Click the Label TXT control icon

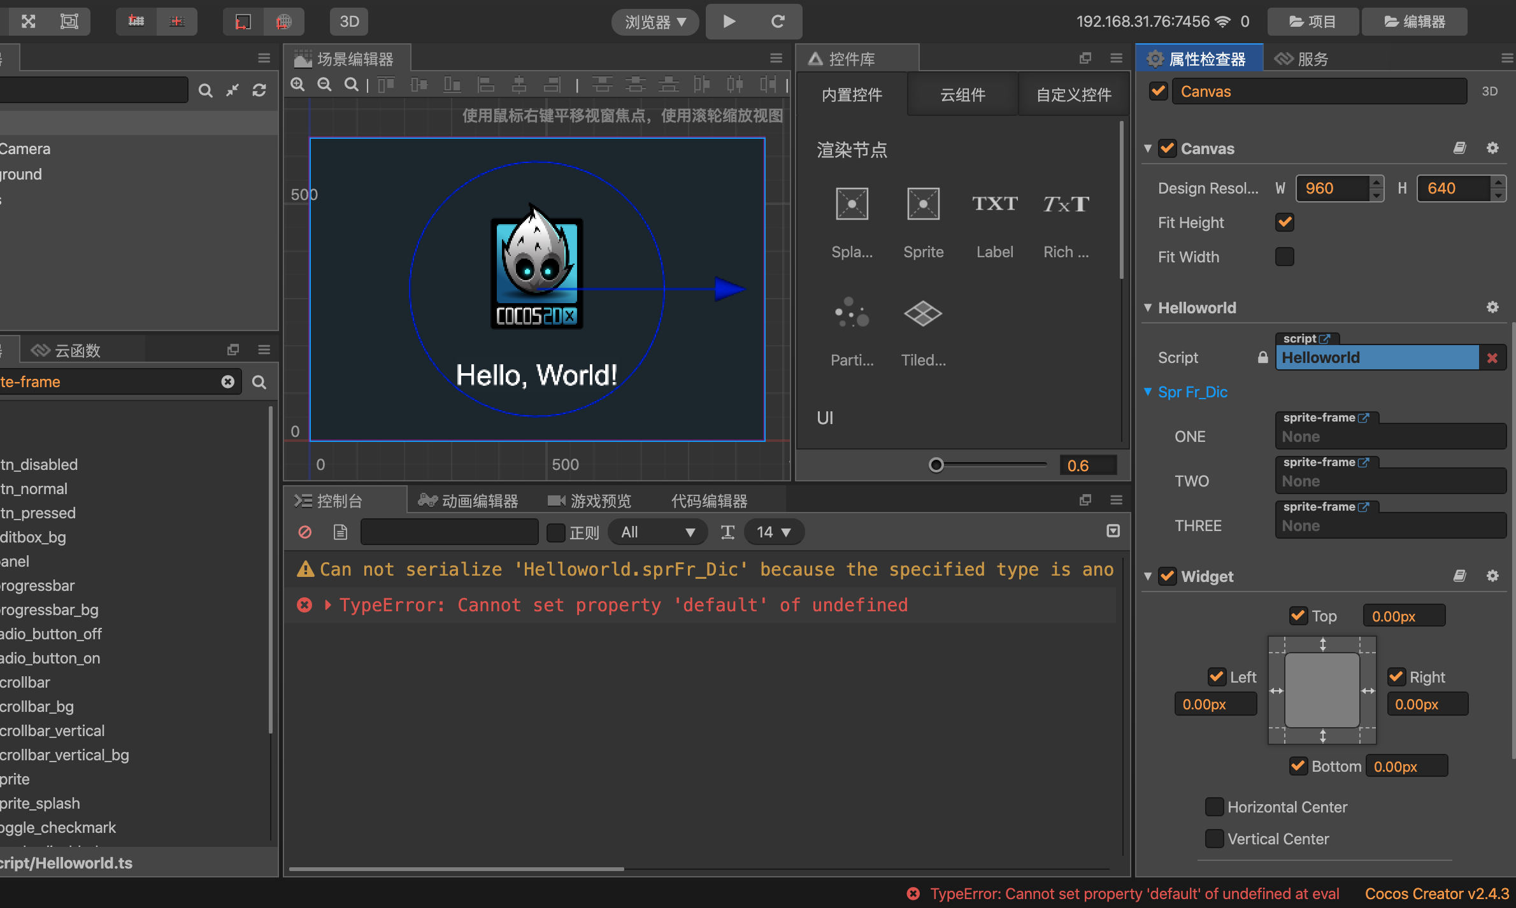(994, 204)
